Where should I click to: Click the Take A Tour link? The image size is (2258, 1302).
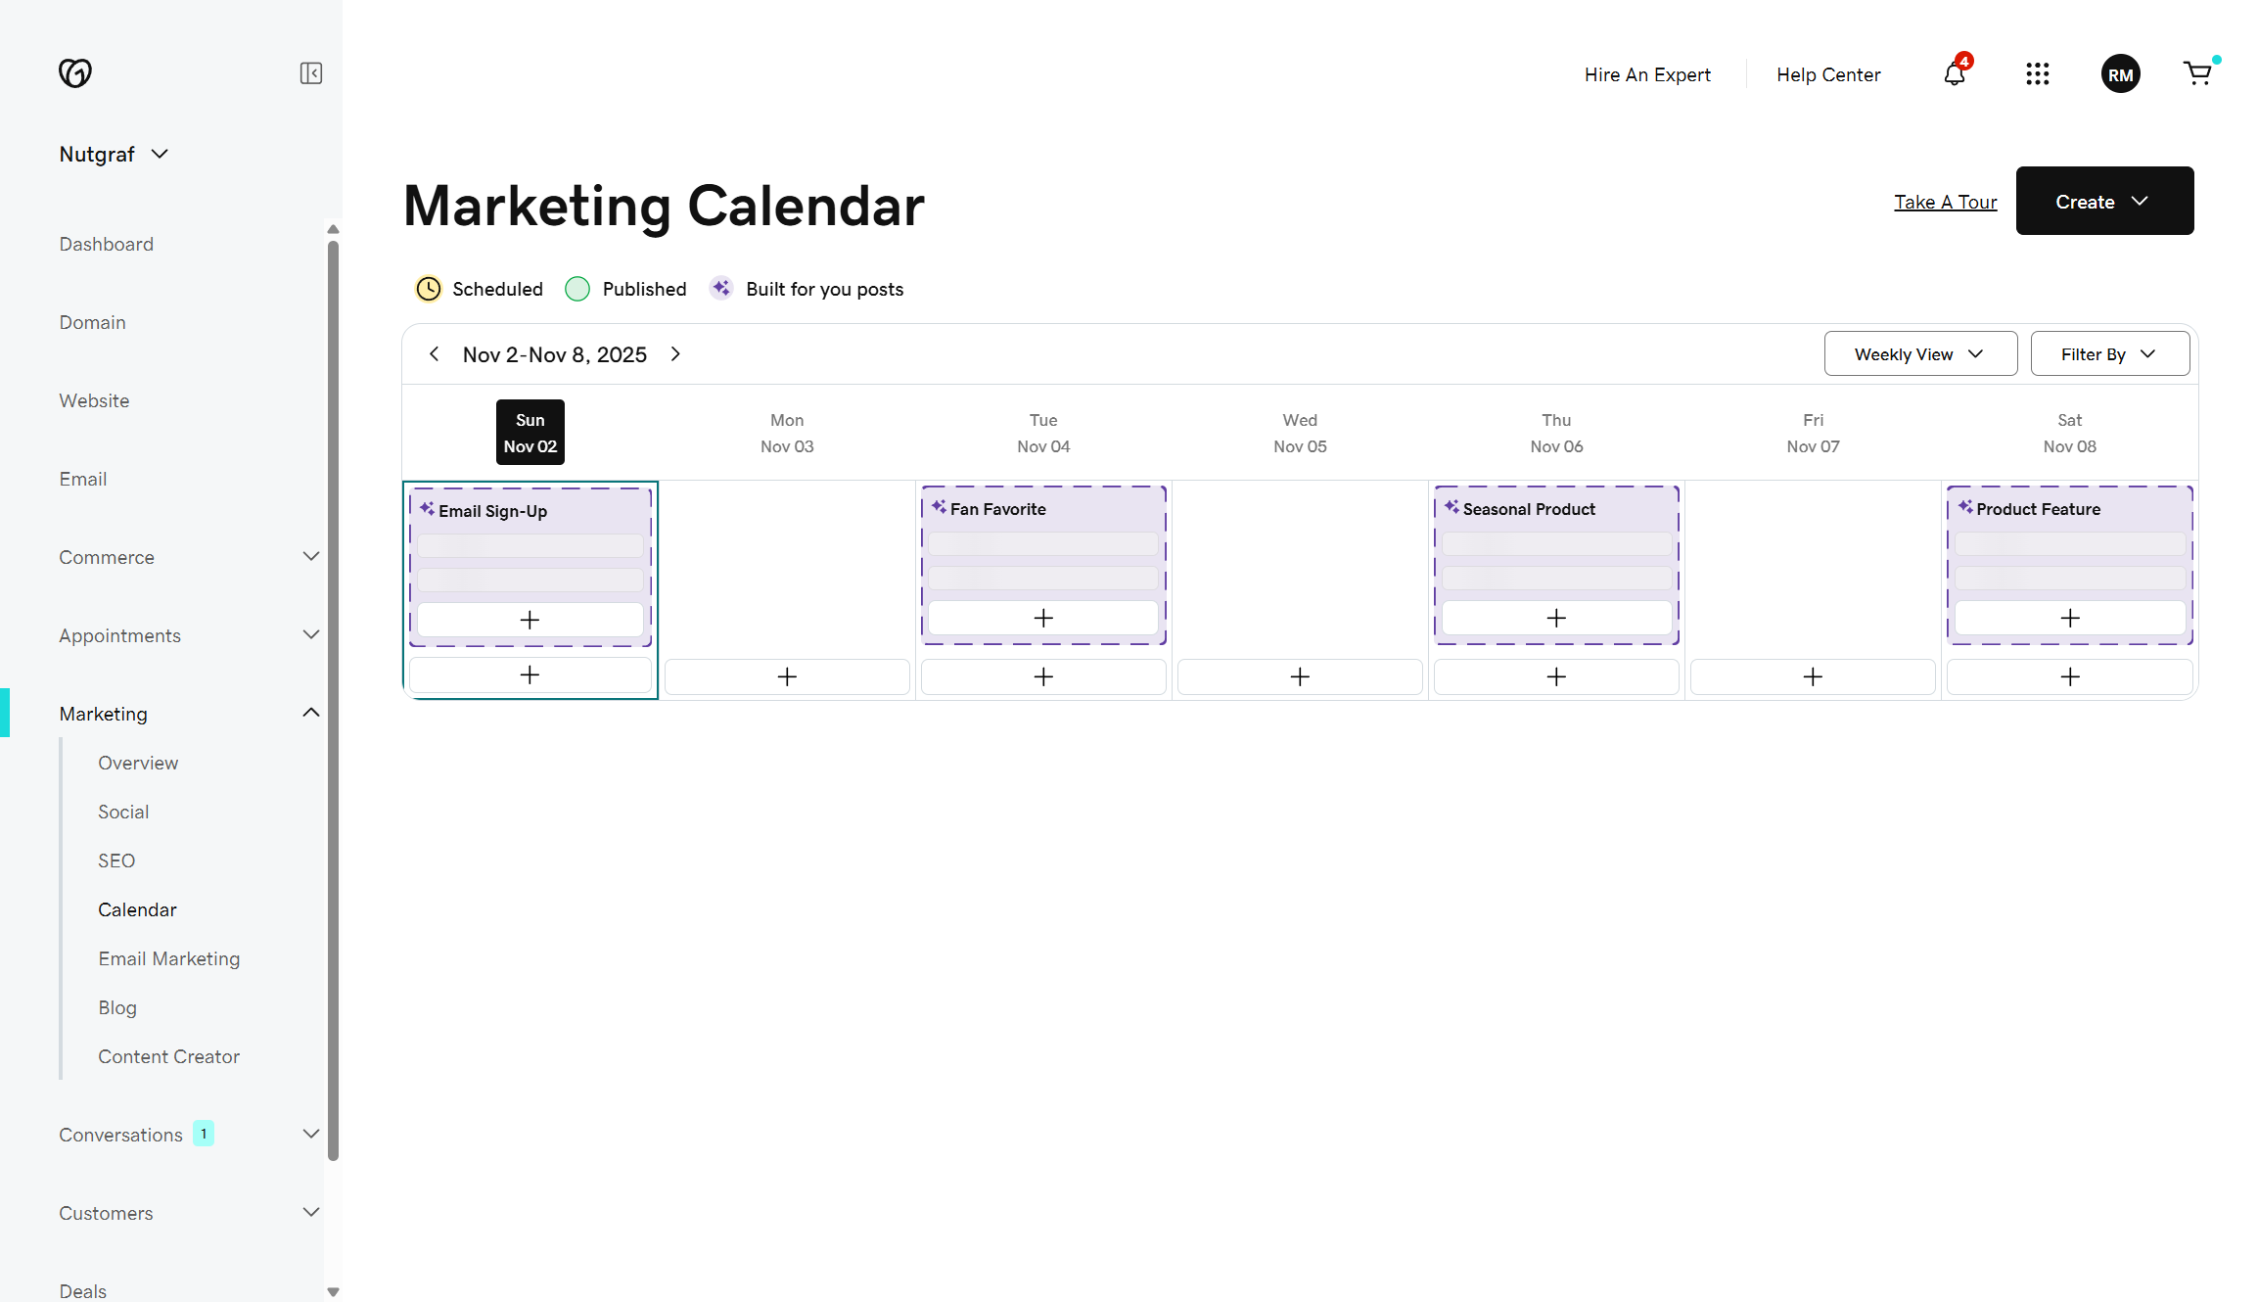pyautogui.click(x=1945, y=202)
